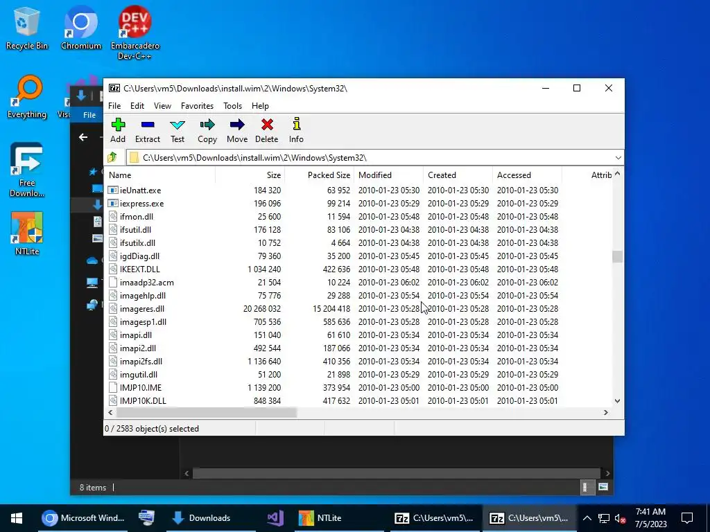Click the scroll down arrow of file list
Image resolution: width=710 pixels, height=532 pixels.
pos(617,401)
